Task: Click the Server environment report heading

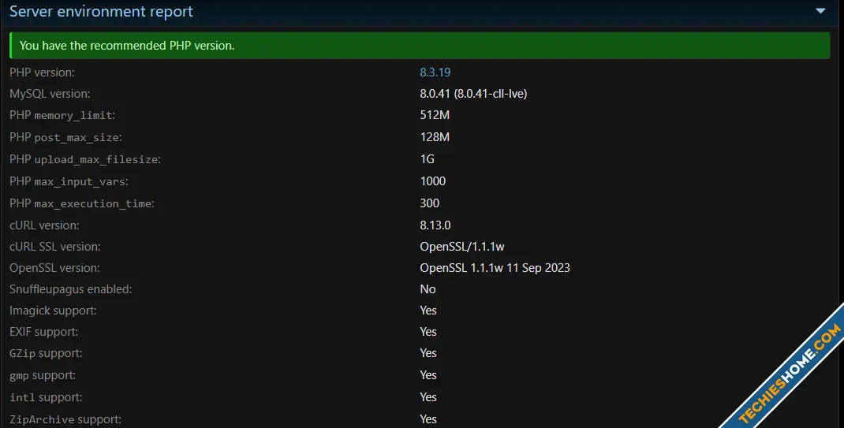Action: (101, 11)
